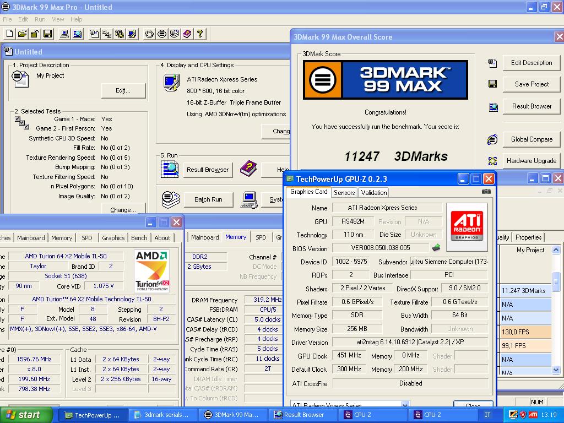Open the Help menu

pyautogui.click(x=76, y=19)
